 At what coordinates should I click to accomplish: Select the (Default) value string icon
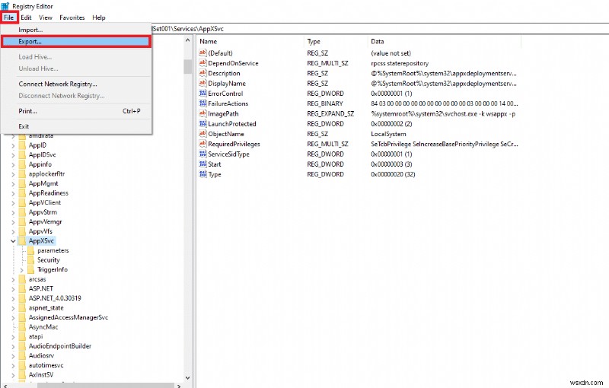click(202, 52)
